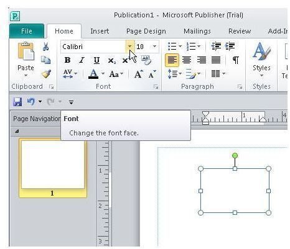This screenshot has height=249, width=290.
Task: Switch to the Page Design tab
Action: (146, 31)
